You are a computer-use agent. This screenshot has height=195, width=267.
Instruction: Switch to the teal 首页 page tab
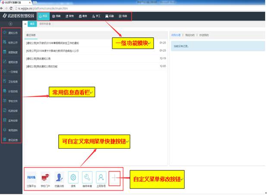(x=32, y=24)
